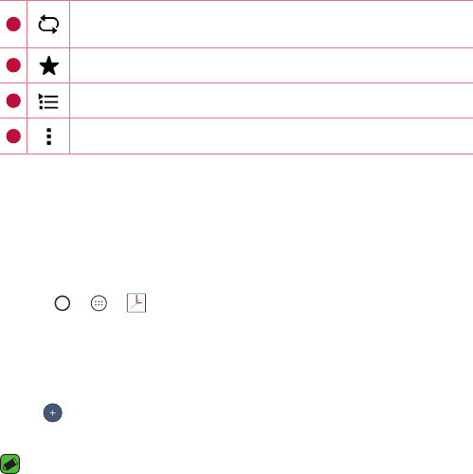Click empty description cell of three-dots row

tap(271, 137)
